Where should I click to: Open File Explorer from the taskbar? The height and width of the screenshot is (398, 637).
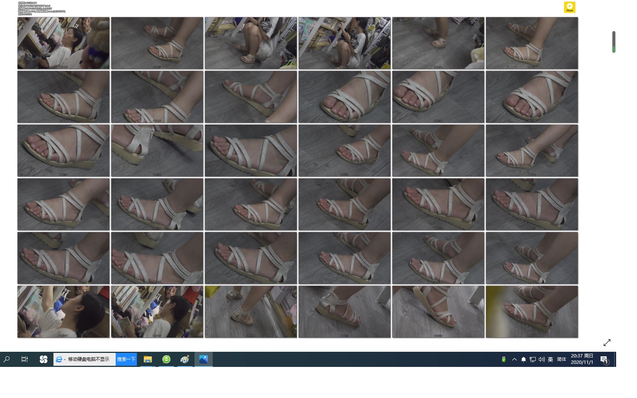pyautogui.click(x=148, y=359)
